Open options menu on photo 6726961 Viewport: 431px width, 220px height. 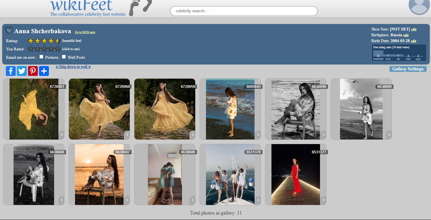tap(61, 135)
